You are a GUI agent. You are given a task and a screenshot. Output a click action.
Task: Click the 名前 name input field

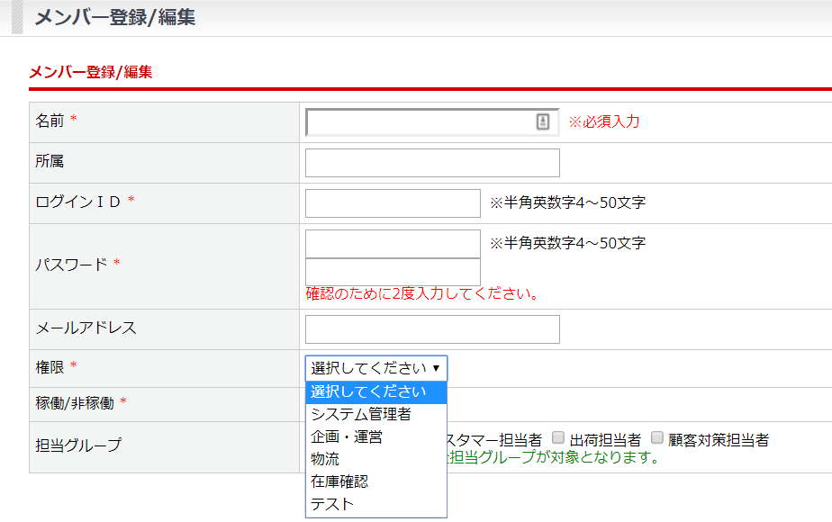tap(419, 122)
